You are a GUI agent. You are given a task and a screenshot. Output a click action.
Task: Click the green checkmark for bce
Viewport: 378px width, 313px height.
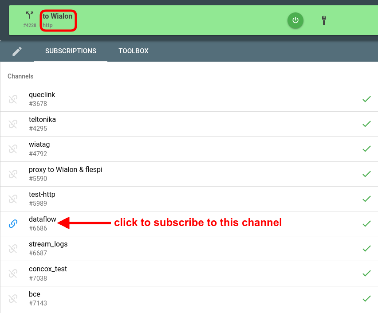click(366, 298)
